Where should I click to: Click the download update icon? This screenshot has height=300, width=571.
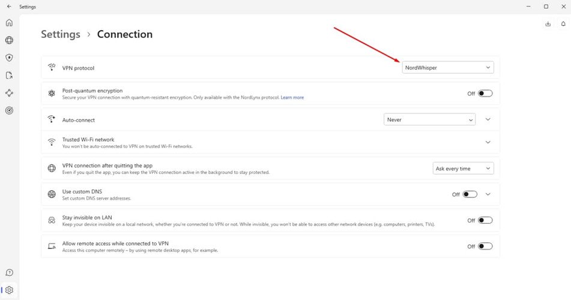click(x=548, y=24)
